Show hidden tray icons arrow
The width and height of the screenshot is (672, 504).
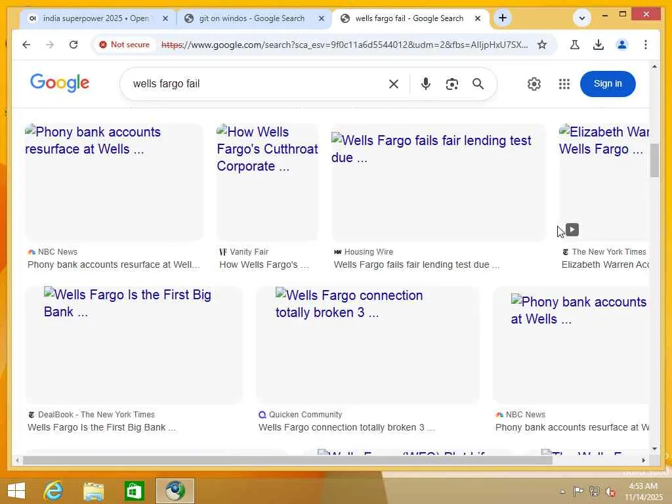click(x=562, y=492)
